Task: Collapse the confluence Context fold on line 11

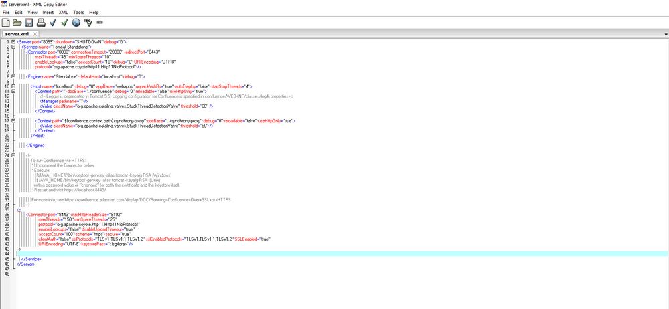Action: (x=13, y=91)
